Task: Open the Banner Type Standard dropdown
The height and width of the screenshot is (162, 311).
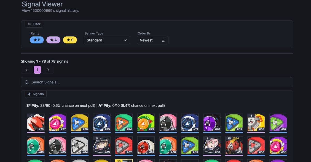Action: coord(107,40)
